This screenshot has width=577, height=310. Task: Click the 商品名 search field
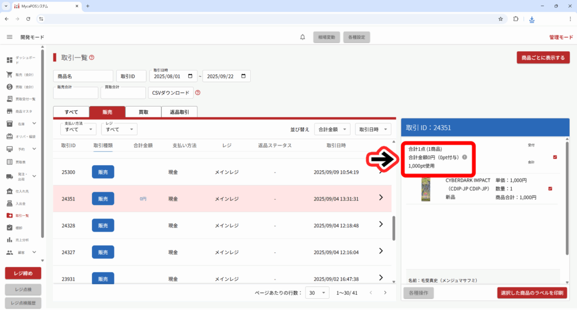pyautogui.click(x=83, y=76)
